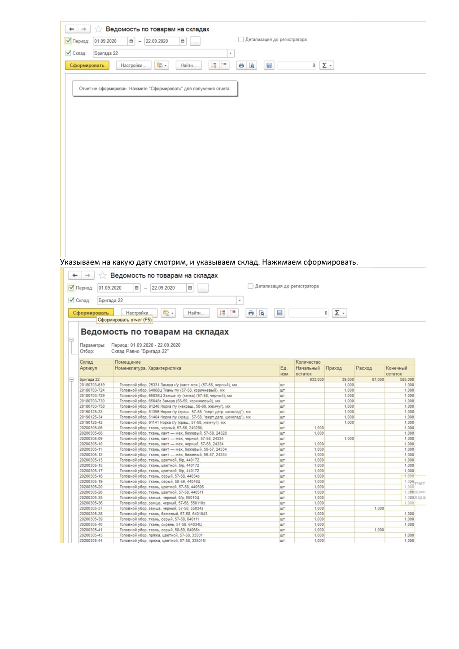The image size is (459, 649).
Task: Click start date field in upper screenshot
Action: (110, 41)
